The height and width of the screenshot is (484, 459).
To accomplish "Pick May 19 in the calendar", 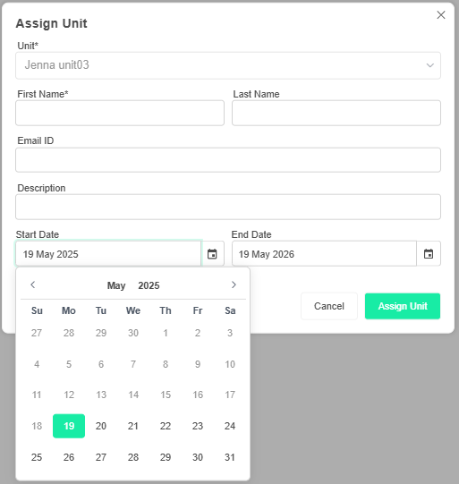I will pyautogui.click(x=69, y=426).
